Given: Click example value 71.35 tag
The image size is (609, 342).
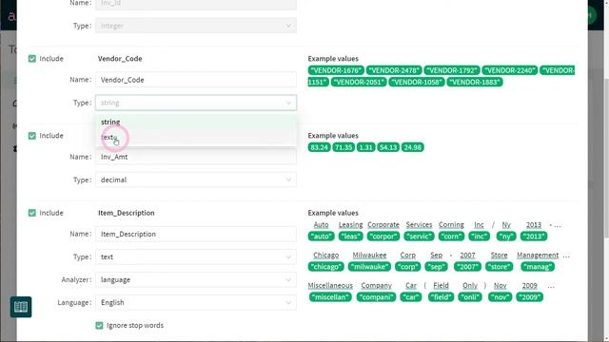Looking at the screenshot, I should click(344, 147).
